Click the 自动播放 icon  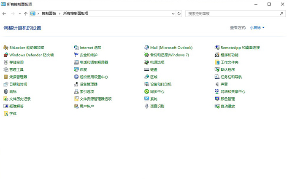point(217,106)
